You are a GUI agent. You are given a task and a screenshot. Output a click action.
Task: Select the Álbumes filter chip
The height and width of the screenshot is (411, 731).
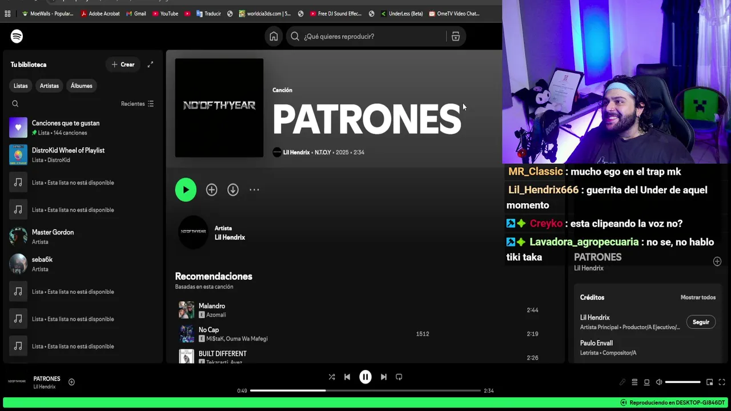81,86
